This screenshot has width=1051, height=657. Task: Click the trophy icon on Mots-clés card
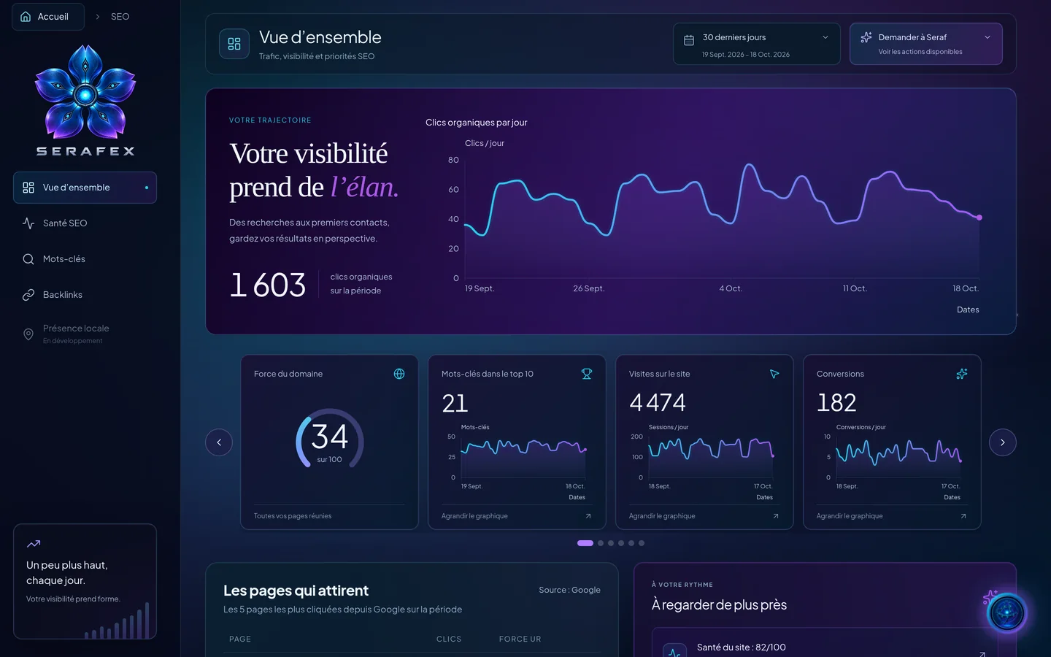(x=587, y=374)
